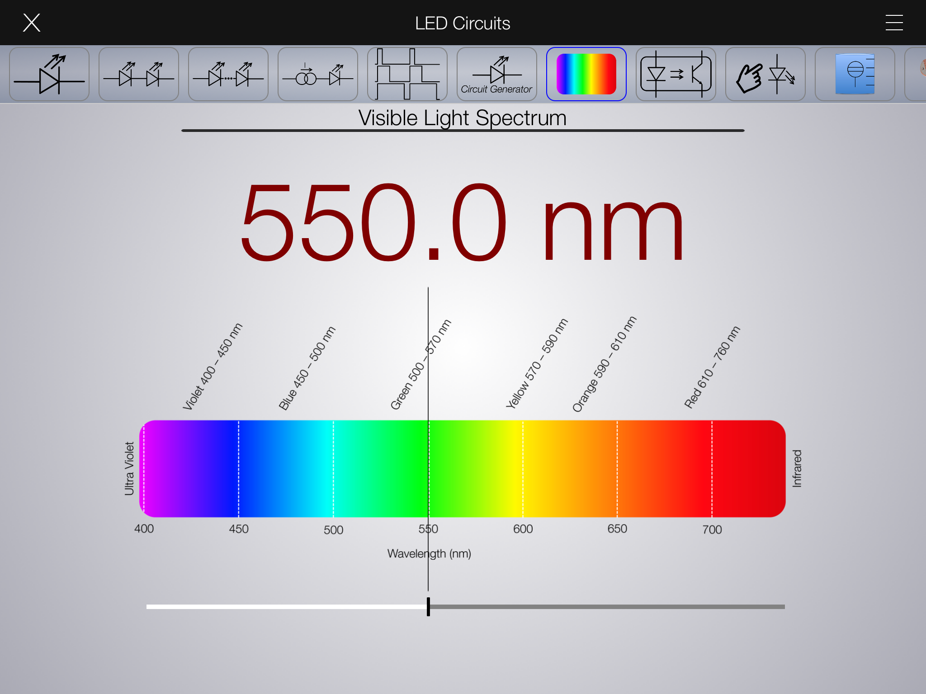Viewport: 926px width, 694px height.
Task: Click the 550.0 nm wavelength readout
Action: pos(462,222)
